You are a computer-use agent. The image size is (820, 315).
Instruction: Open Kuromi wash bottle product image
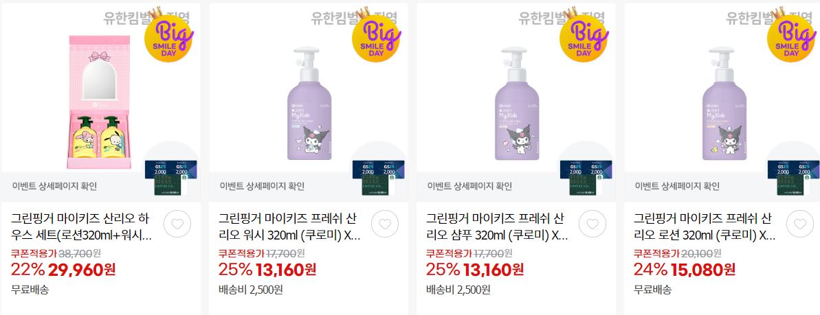coord(309,104)
